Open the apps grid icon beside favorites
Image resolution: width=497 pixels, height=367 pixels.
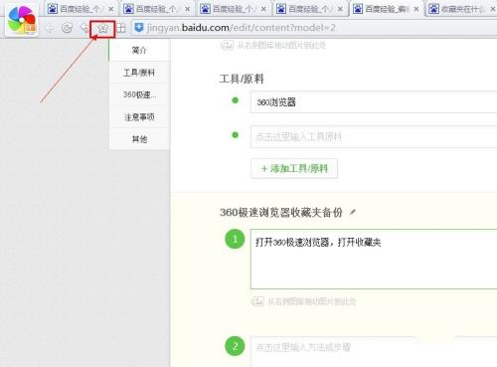click(x=121, y=29)
